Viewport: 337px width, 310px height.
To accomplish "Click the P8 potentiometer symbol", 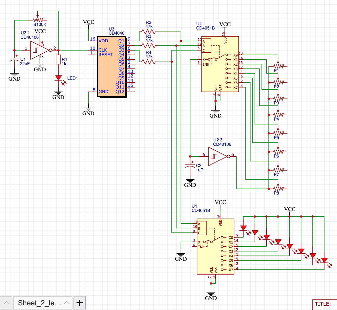I will tap(278, 189).
